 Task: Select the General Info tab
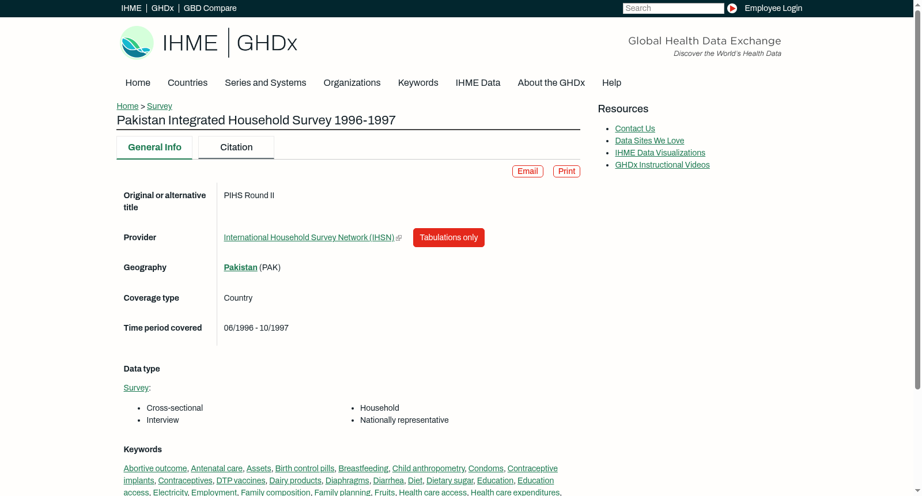coord(154,147)
